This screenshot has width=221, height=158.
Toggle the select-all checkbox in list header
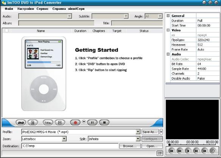[x=6, y=31]
